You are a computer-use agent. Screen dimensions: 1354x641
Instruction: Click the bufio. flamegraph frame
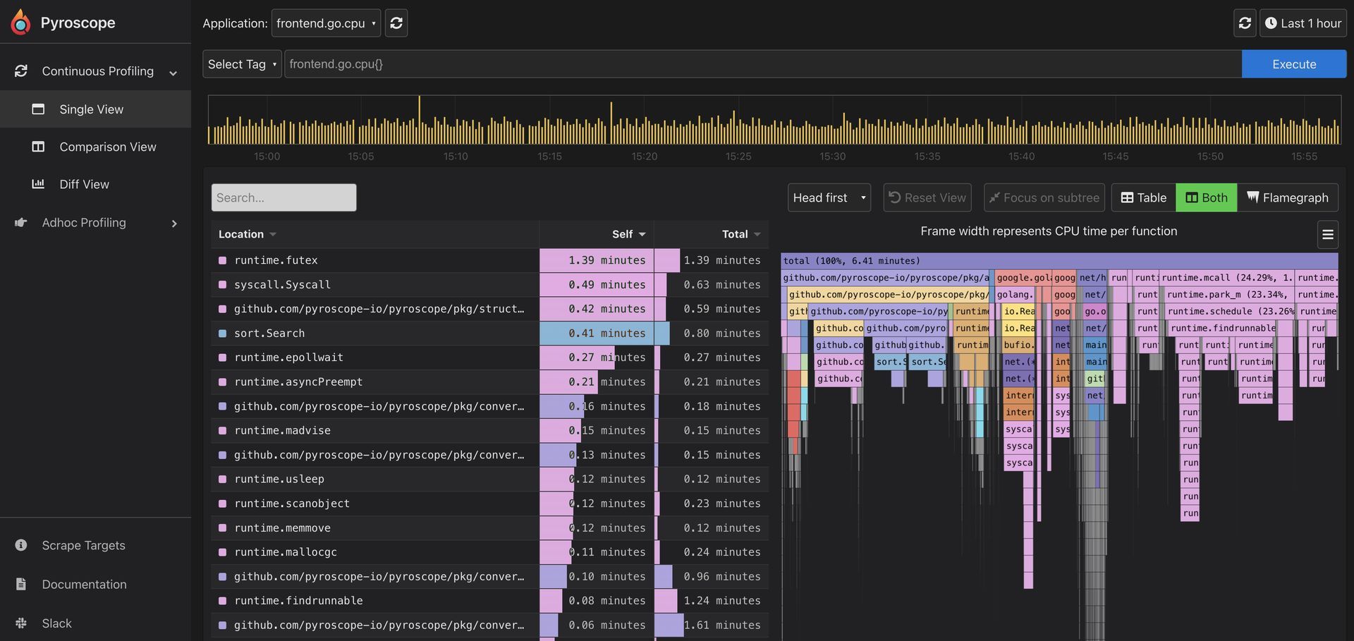[x=1018, y=346]
